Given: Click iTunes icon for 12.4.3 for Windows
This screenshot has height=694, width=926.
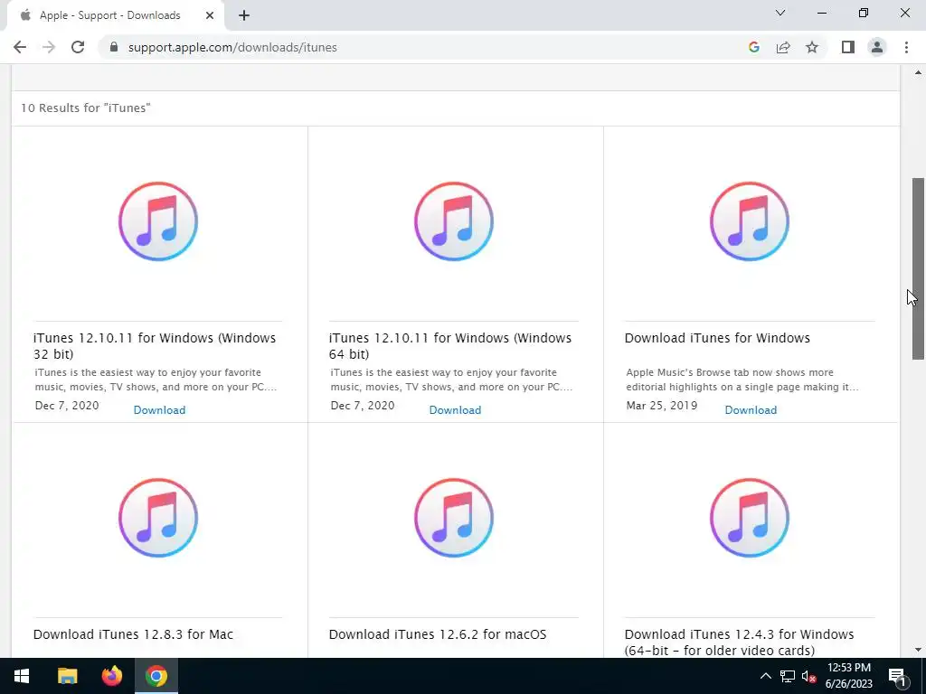Looking at the screenshot, I should 750,518.
